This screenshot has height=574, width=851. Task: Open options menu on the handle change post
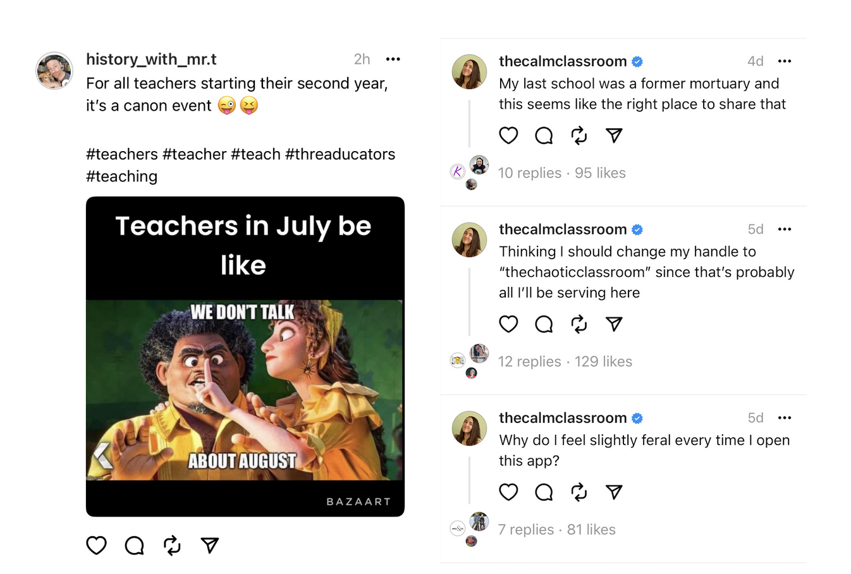[x=785, y=229]
